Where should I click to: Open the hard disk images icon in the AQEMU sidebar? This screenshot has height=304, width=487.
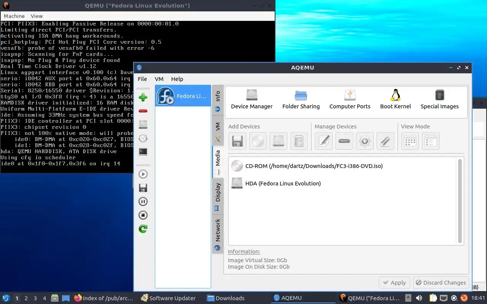143,125
